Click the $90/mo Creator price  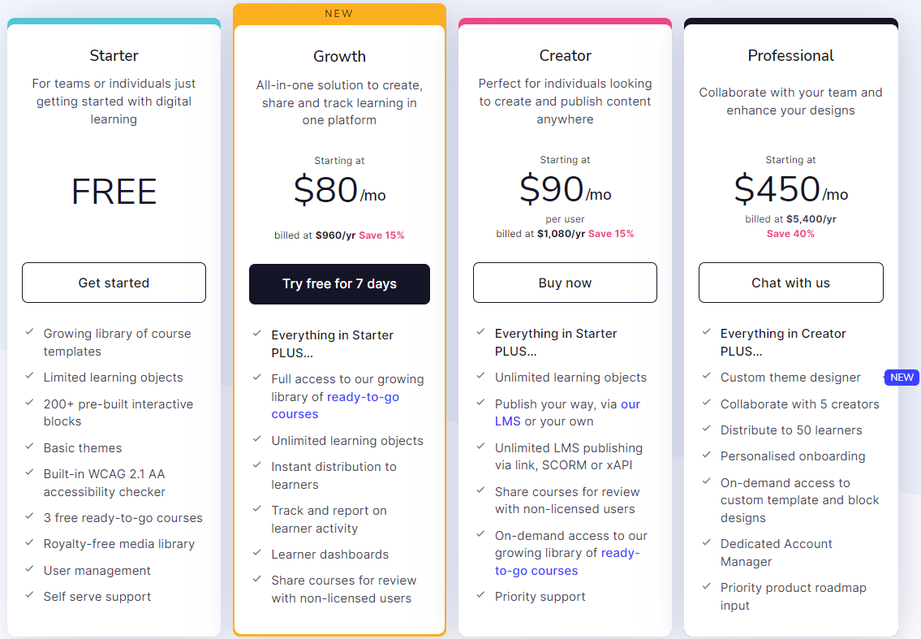click(565, 190)
